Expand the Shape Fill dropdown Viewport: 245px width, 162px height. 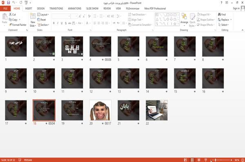[x=204, y=15]
